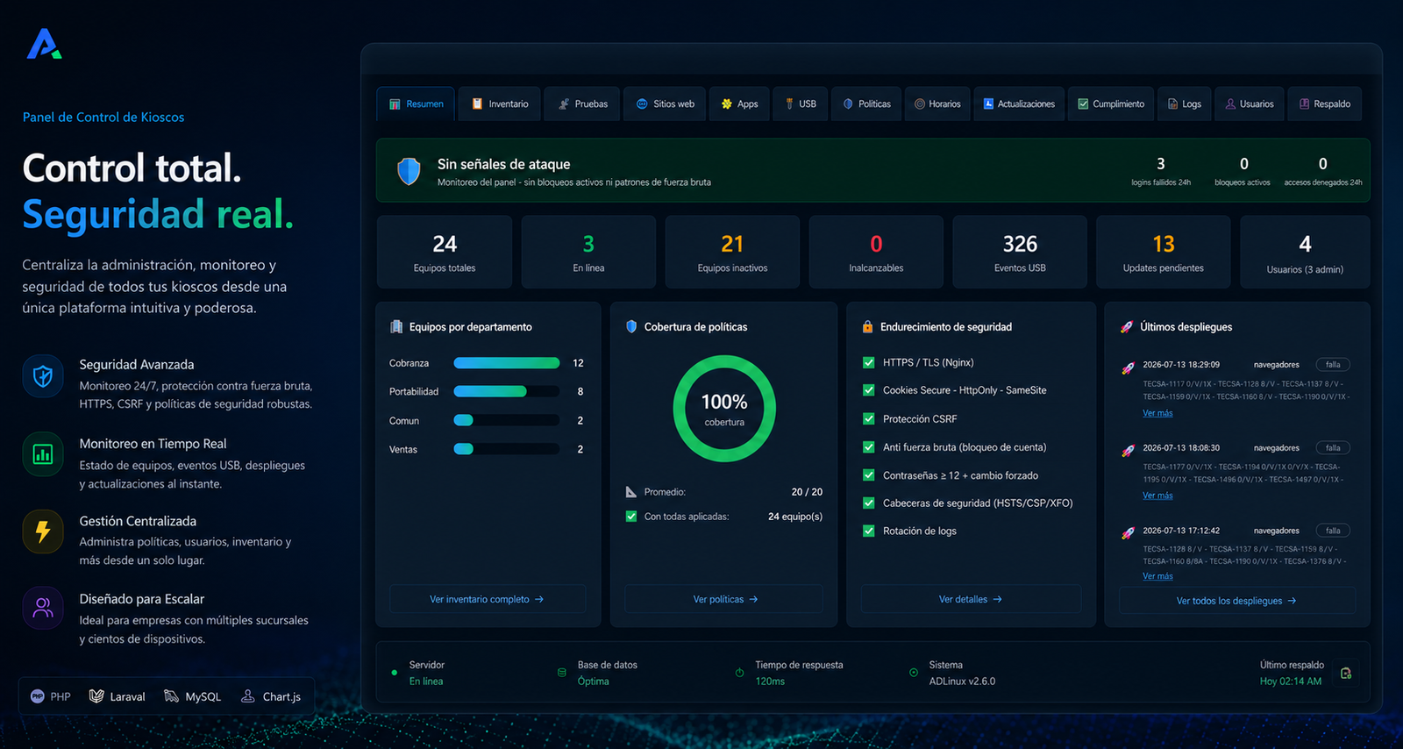The image size is (1403, 749).
Task: Toggle Contraseñas ≥ 12 + cambio forzado checkbox
Action: 869,475
